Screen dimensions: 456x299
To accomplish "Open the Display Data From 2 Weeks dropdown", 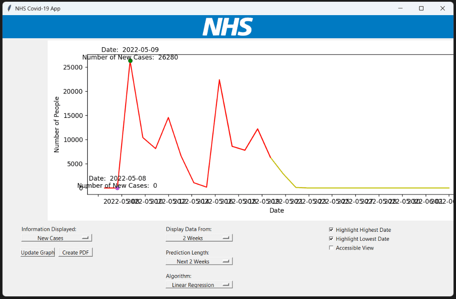I will tap(199, 238).
